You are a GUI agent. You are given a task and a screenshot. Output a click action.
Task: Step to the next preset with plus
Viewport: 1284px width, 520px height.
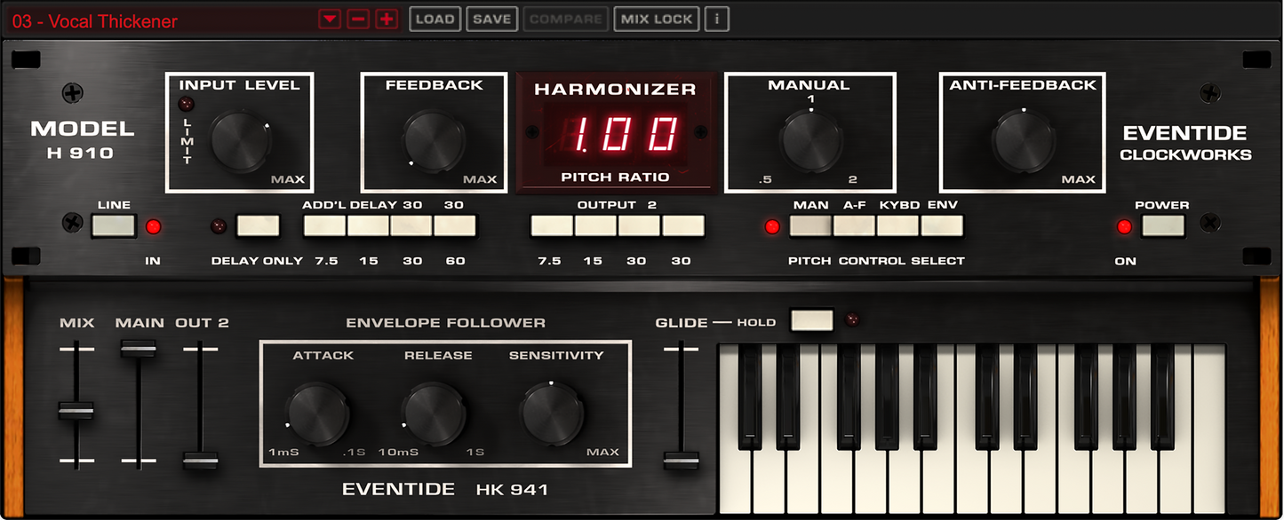386,18
